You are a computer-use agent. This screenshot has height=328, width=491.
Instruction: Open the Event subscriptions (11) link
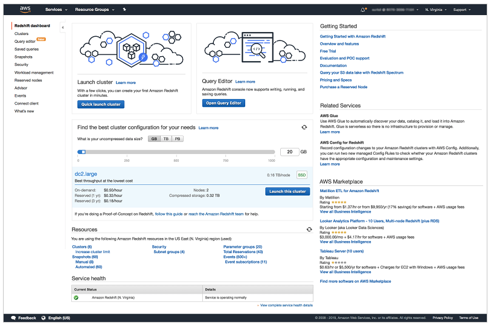(246, 262)
